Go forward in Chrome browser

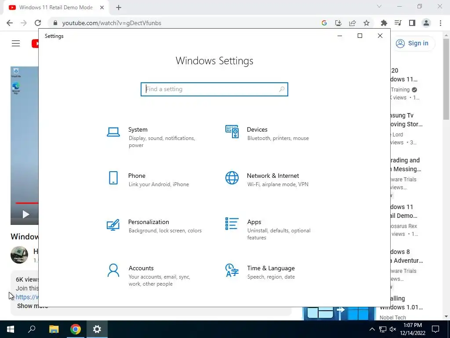click(x=24, y=23)
